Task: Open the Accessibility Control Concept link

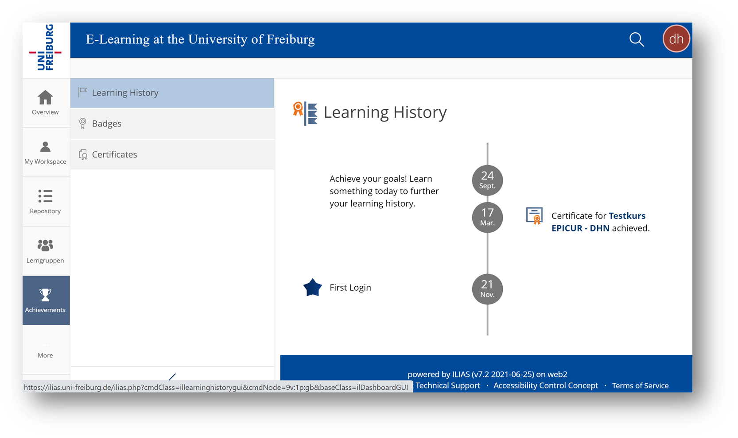Action: (546, 385)
